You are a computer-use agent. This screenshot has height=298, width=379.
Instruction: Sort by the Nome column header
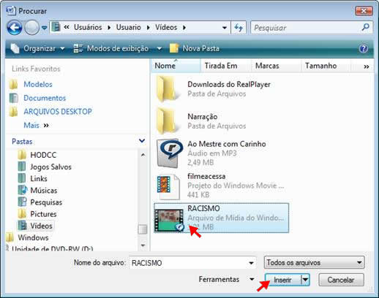point(176,66)
